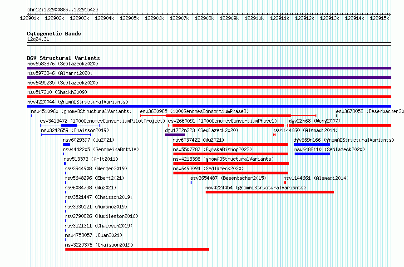404x267 pixels.
Task: Select the purple bar under dgv1722n223
Action: (x=175, y=135)
